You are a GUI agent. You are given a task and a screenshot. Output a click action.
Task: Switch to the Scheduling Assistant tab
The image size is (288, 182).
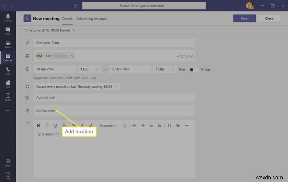click(92, 19)
